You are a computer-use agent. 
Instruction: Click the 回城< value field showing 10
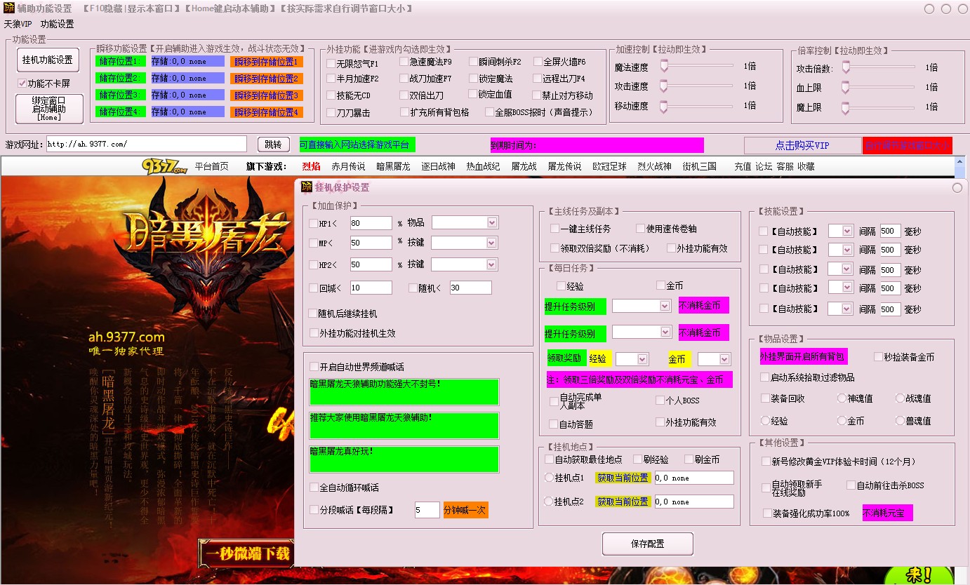tap(371, 288)
